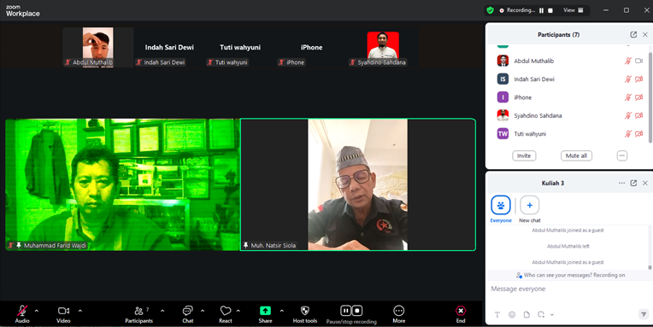Click the Mute all button

(576, 155)
